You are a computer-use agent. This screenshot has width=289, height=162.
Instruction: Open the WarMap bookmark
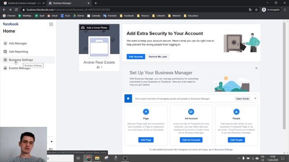25,16
